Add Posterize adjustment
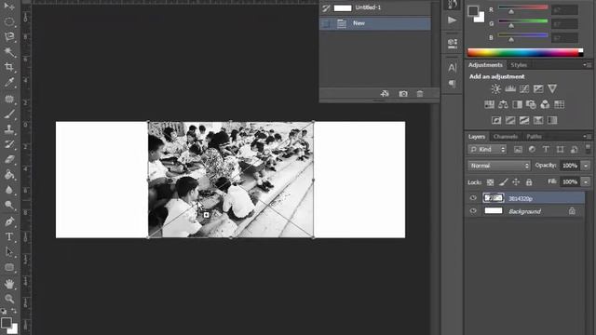Screen dimensions: 596x335 tap(510, 120)
